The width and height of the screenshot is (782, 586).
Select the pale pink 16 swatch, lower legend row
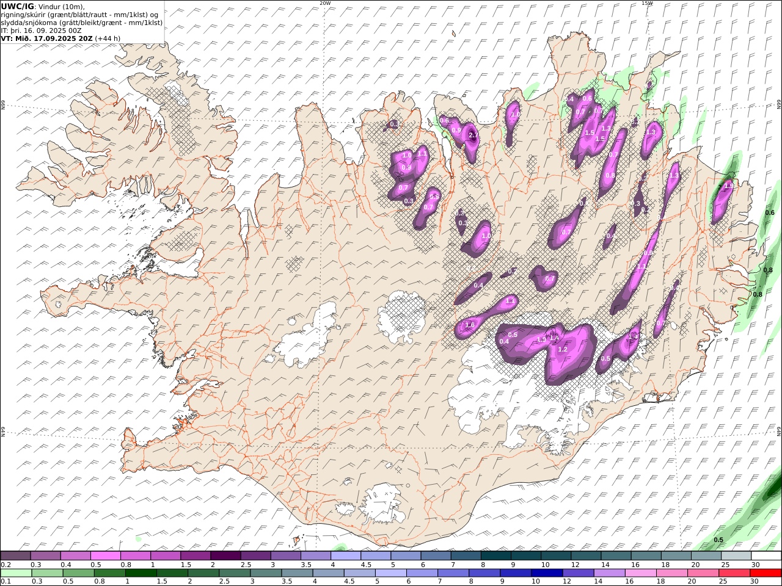click(640, 573)
